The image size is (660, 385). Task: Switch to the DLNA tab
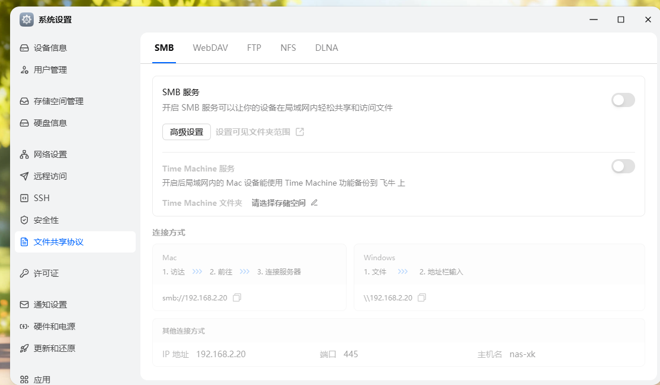tap(326, 48)
